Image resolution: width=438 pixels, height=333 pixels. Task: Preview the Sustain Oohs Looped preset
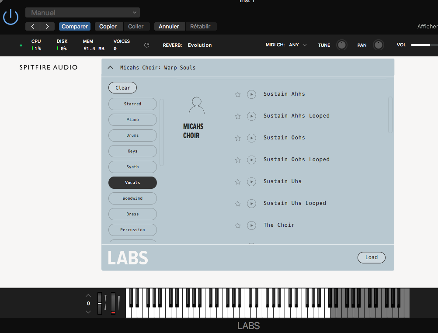251,160
